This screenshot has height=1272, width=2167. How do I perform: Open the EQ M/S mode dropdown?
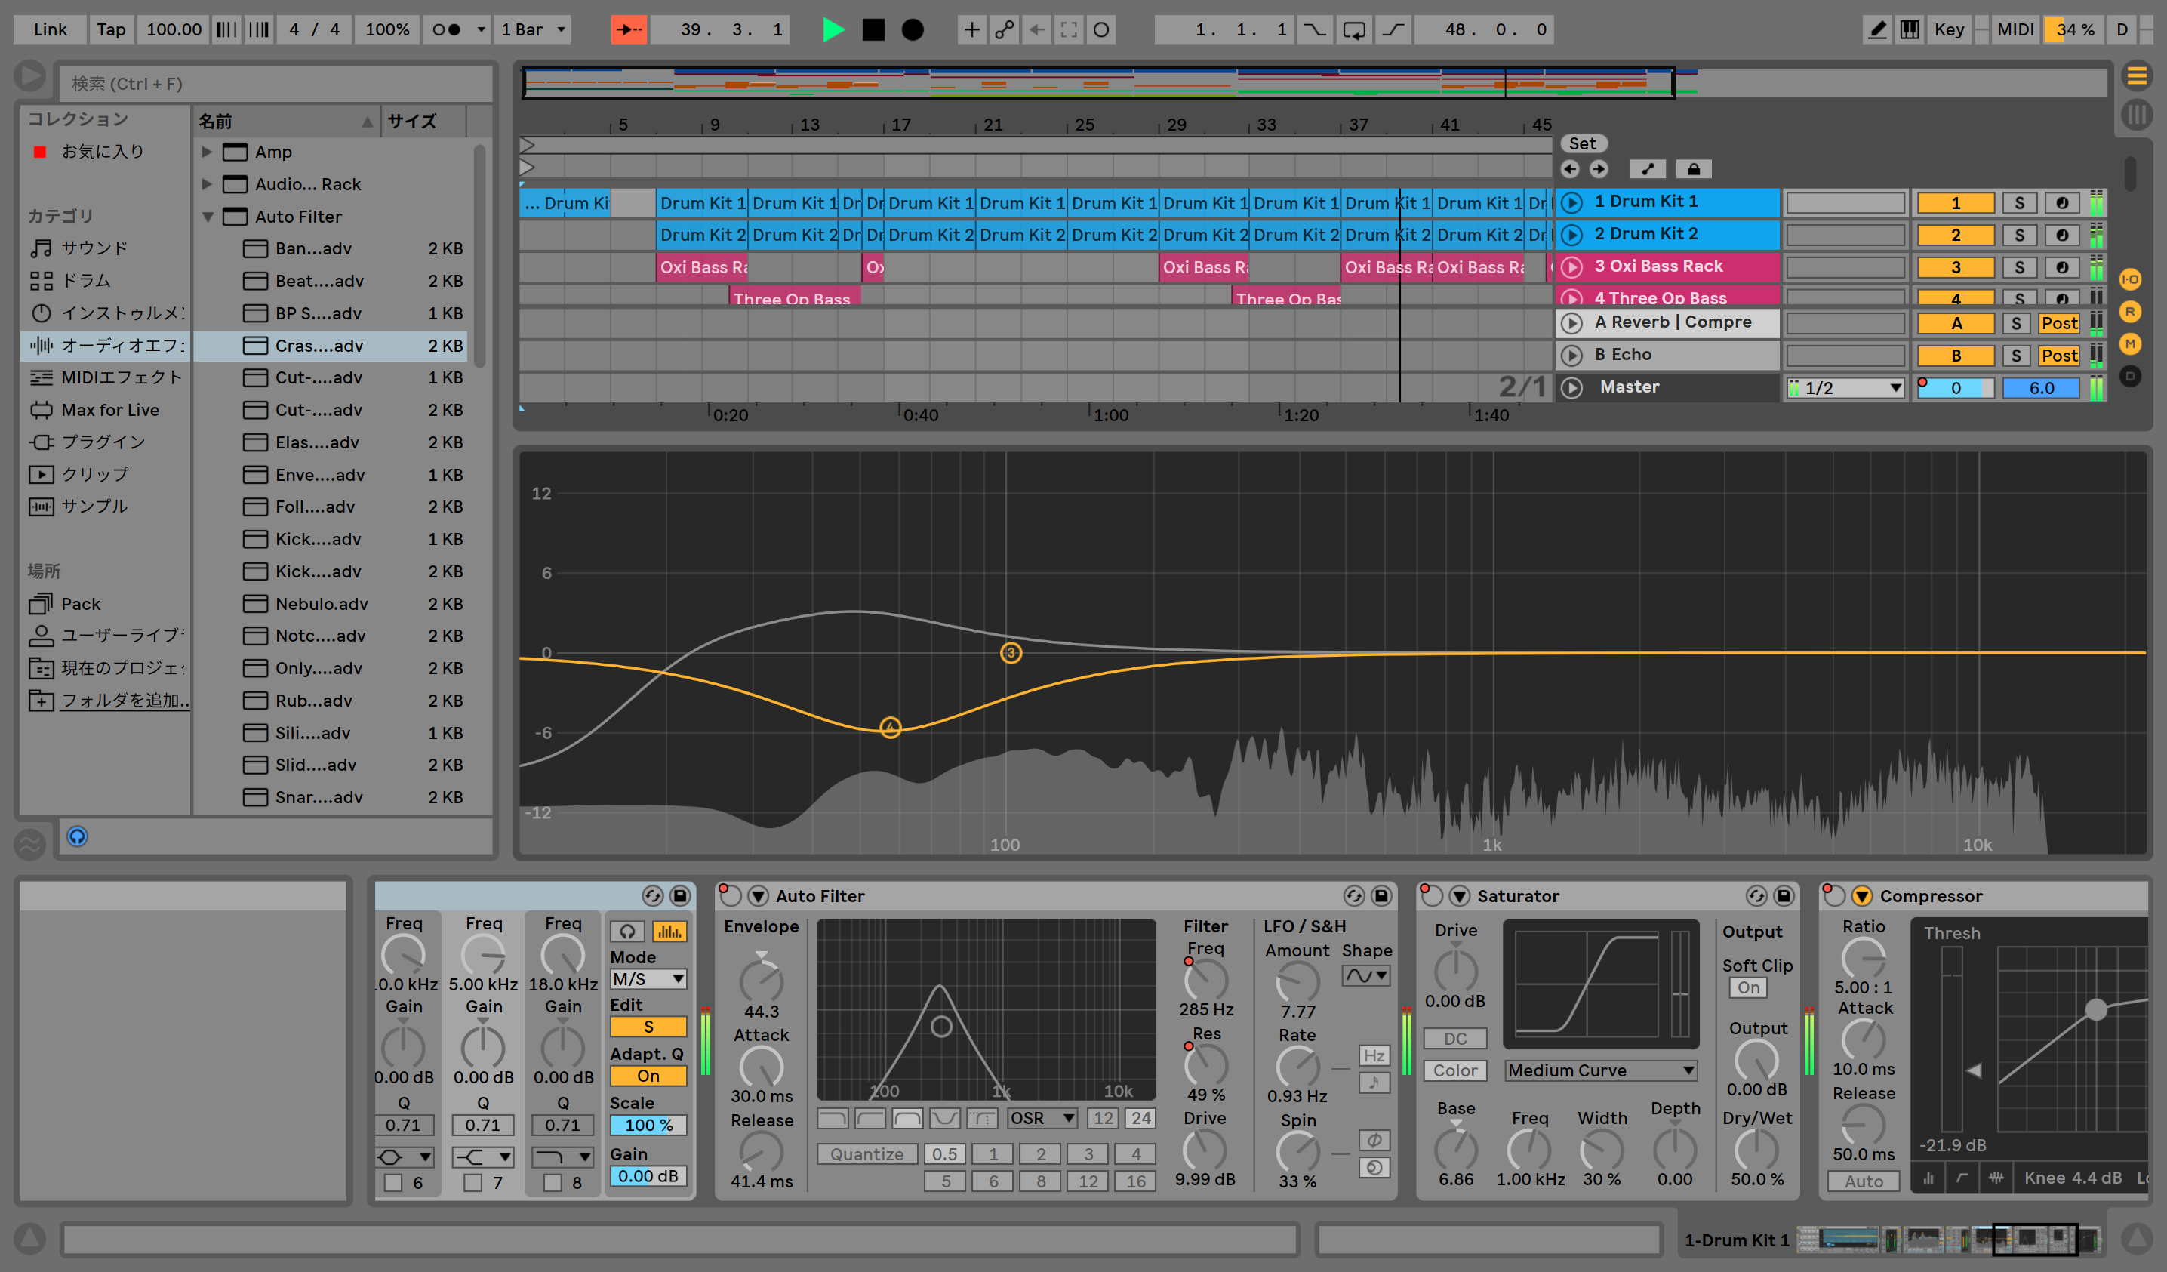coord(648,979)
